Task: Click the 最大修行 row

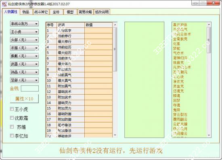Action: (79, 42)
